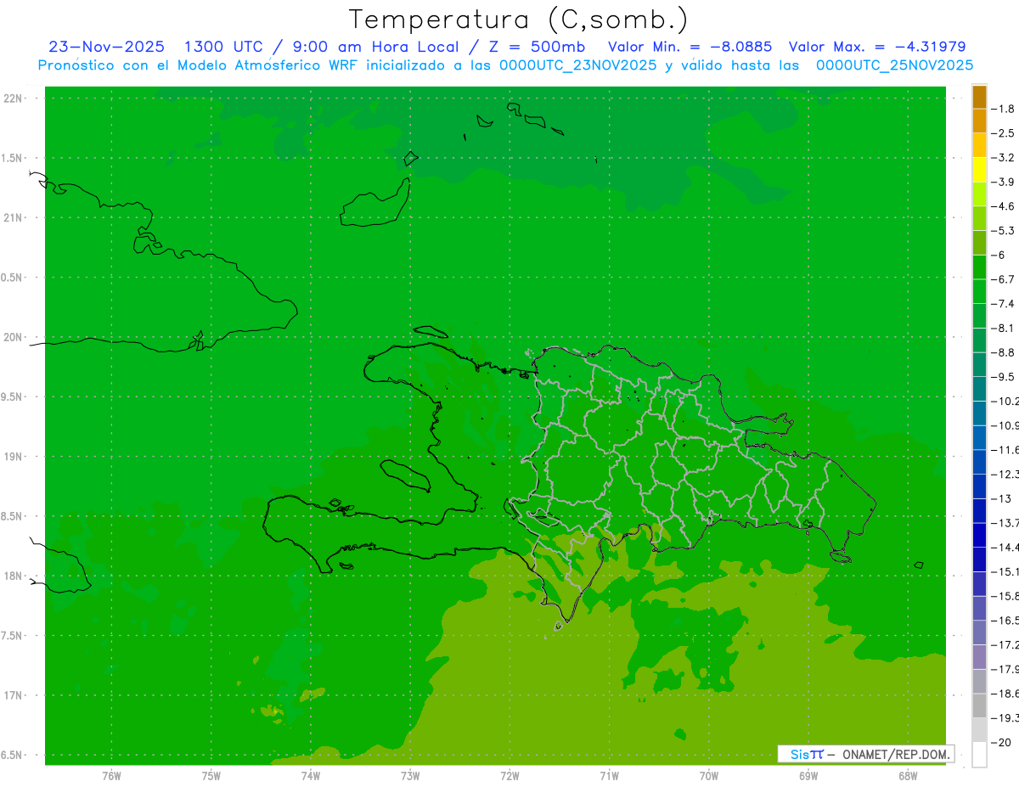
Task: Click the '68W' longitude label
Action: click(x=908, y=775)
